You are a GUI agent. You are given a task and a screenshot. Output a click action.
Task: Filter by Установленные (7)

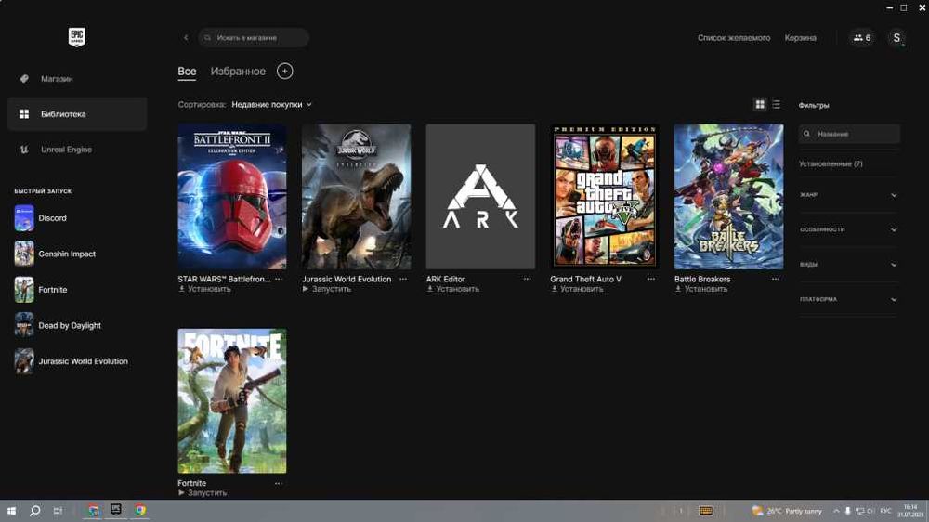830,163
